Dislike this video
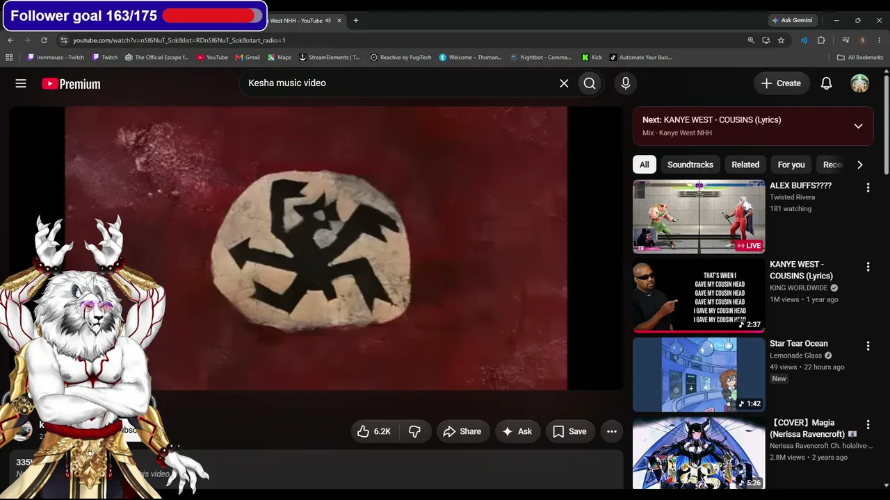890x500 pixels. tap(414, 431)
